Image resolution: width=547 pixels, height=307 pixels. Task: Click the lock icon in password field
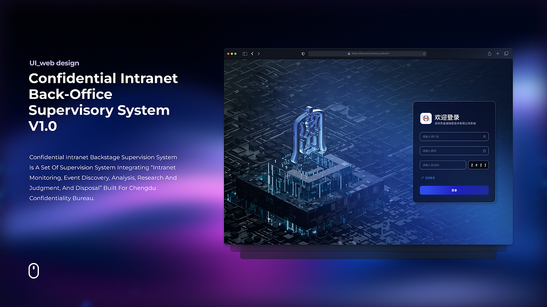pyautogui.click(x=484, y=151)
